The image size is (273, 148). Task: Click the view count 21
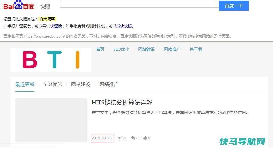coord(124,138)
